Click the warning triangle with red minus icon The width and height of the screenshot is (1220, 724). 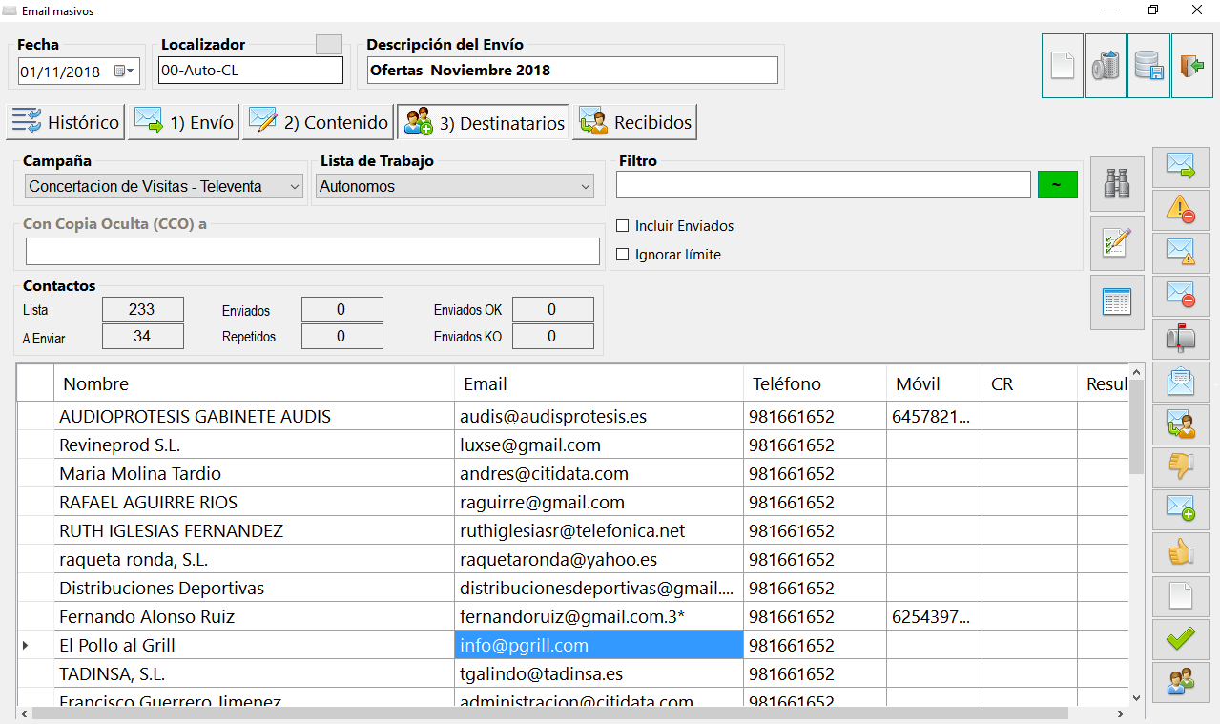1181,211
